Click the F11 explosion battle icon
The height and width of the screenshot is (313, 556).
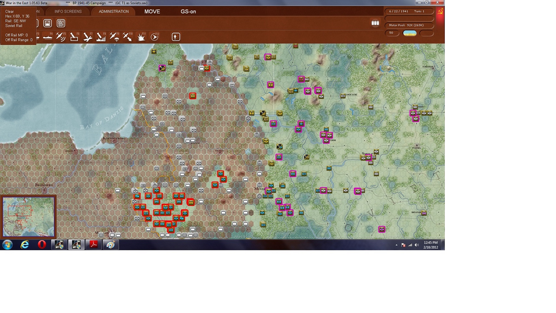141,37
